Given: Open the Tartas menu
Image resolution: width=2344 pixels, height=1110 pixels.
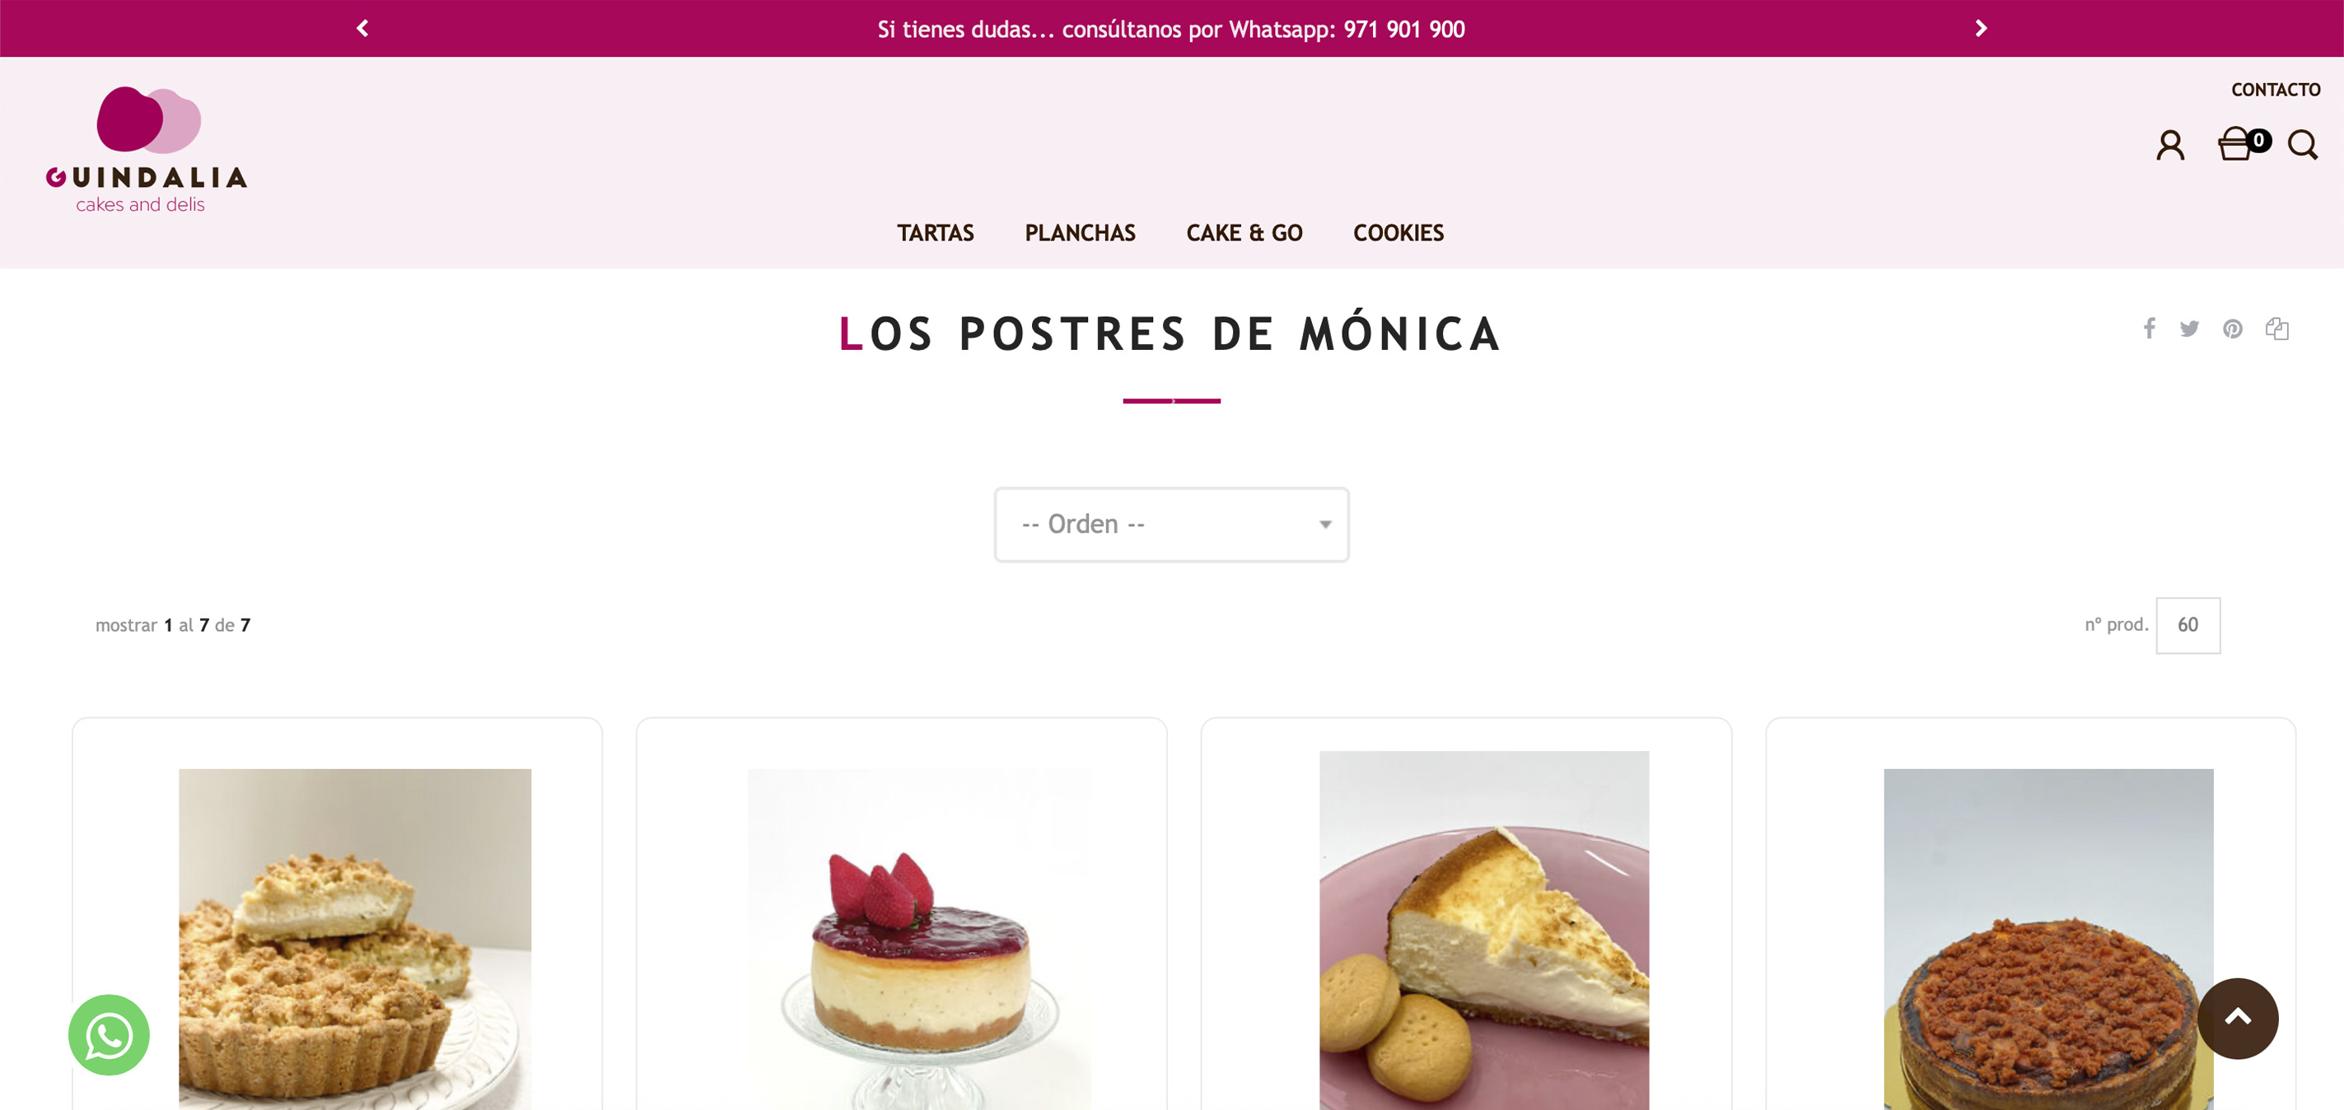Looking at the screenshot, I should tap(936, 233).
